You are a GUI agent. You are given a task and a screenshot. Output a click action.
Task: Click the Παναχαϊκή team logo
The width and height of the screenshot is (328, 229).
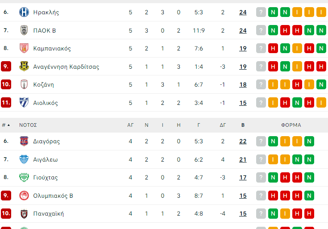24,213
